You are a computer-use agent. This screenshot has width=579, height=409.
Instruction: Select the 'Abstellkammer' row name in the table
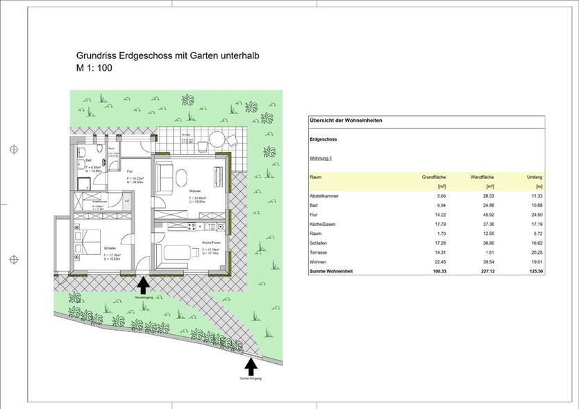pyautogui.click(x=324, y=195)
